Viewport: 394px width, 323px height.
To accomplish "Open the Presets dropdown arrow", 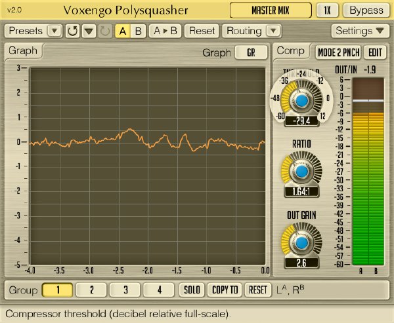I will [x=55, y=31].
